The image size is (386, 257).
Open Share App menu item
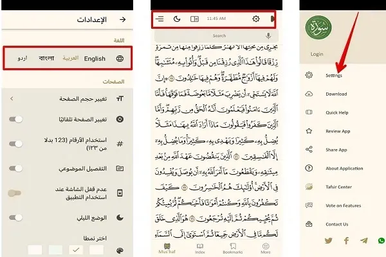[x=336, y=150]
